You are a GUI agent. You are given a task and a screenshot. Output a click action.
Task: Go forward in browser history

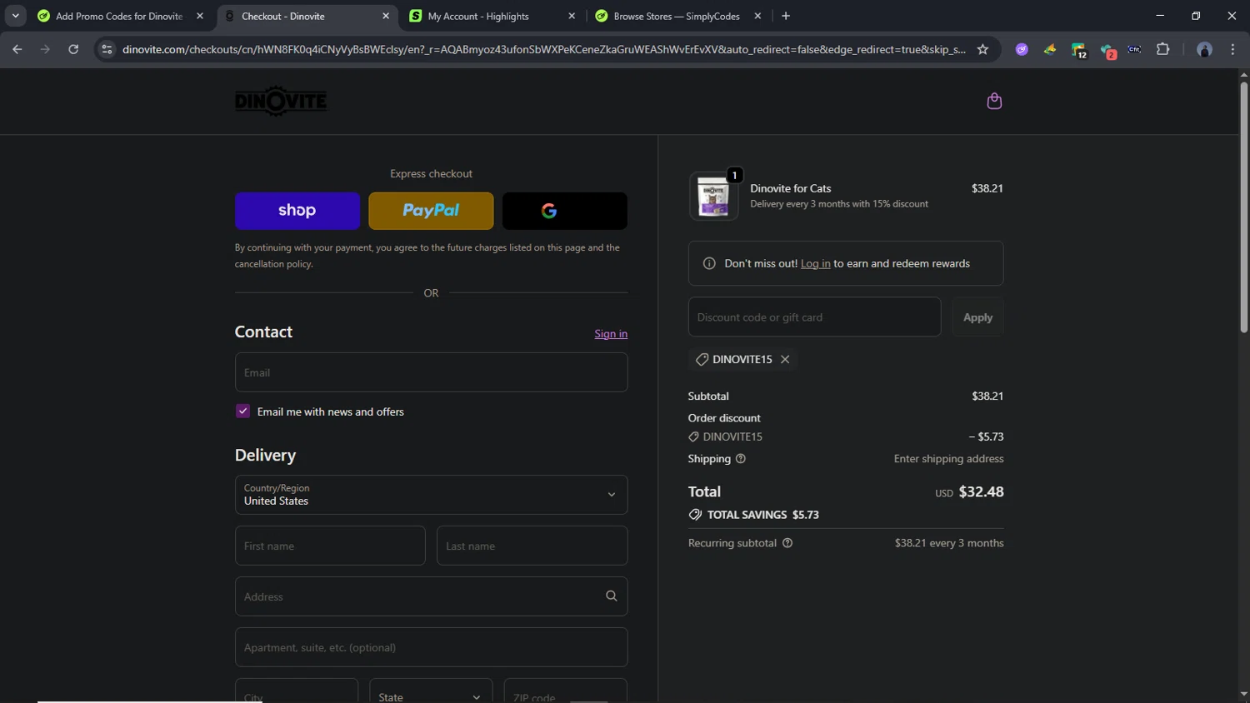[x=45, y=49]
